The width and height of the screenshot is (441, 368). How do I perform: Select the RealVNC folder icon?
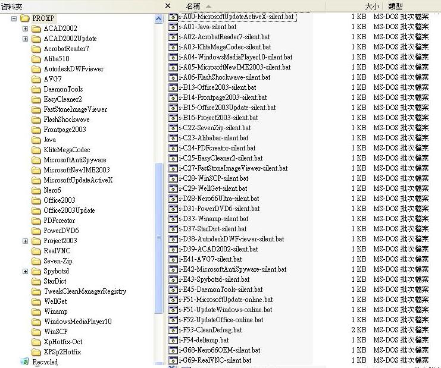(x=36, y=251)
